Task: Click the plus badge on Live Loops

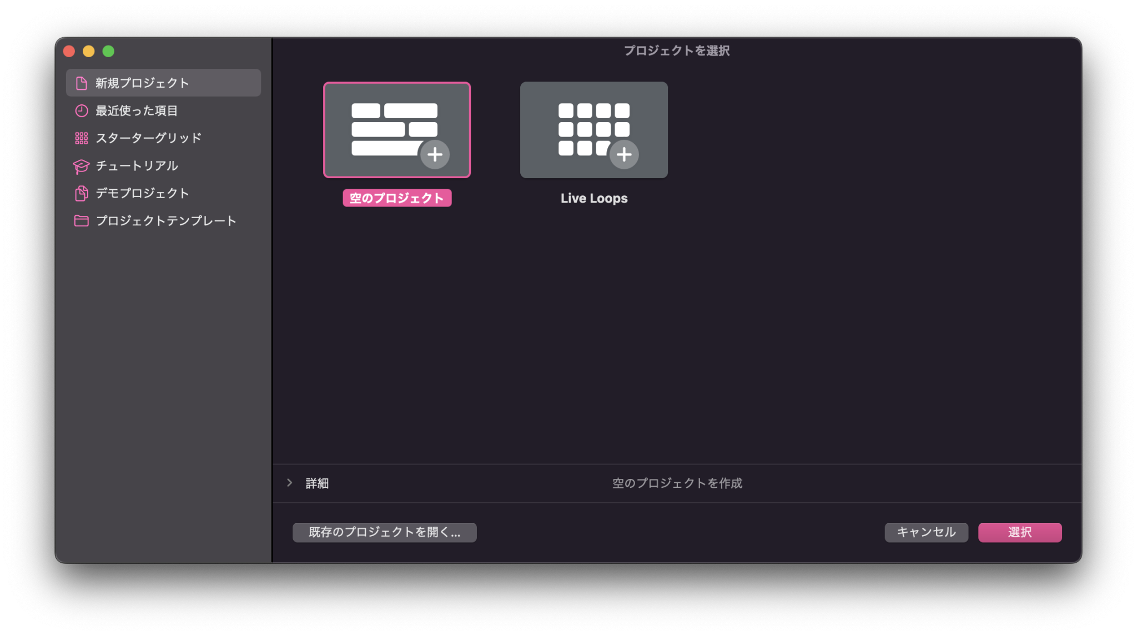Action: click(x=623, y=155)
